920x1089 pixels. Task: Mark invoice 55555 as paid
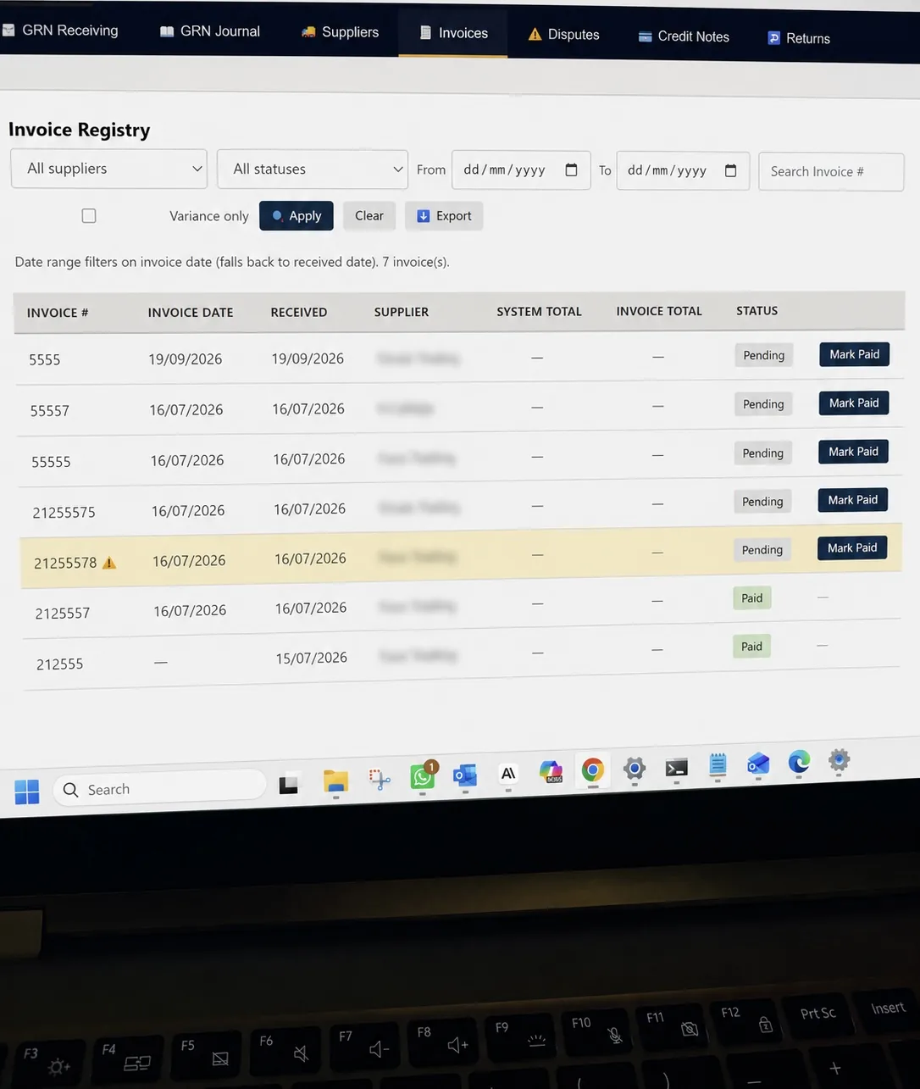pos(853,452)
